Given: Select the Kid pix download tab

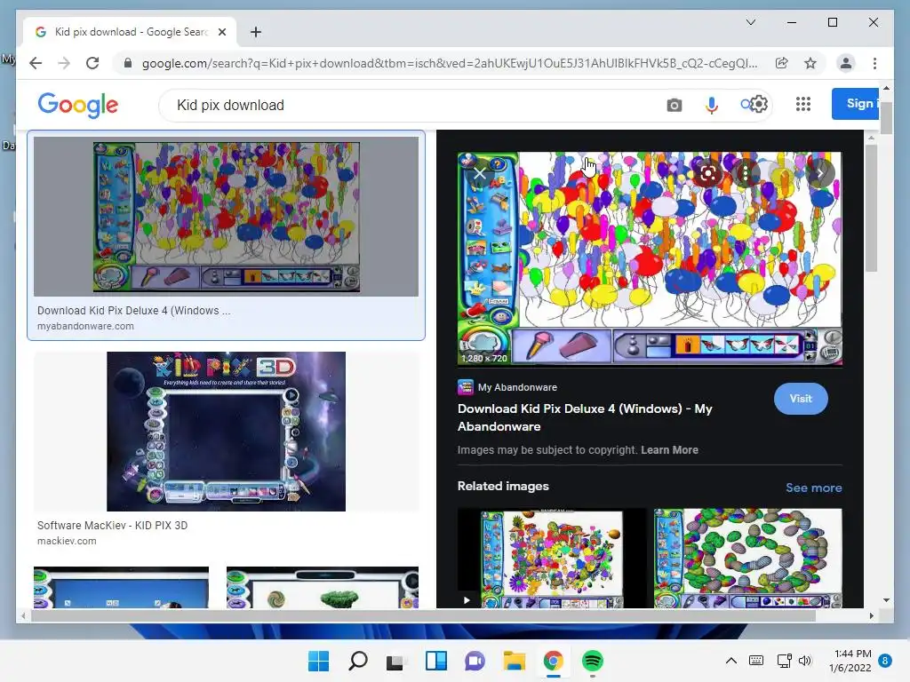Looking at the screenshot, I should (131, 32).
